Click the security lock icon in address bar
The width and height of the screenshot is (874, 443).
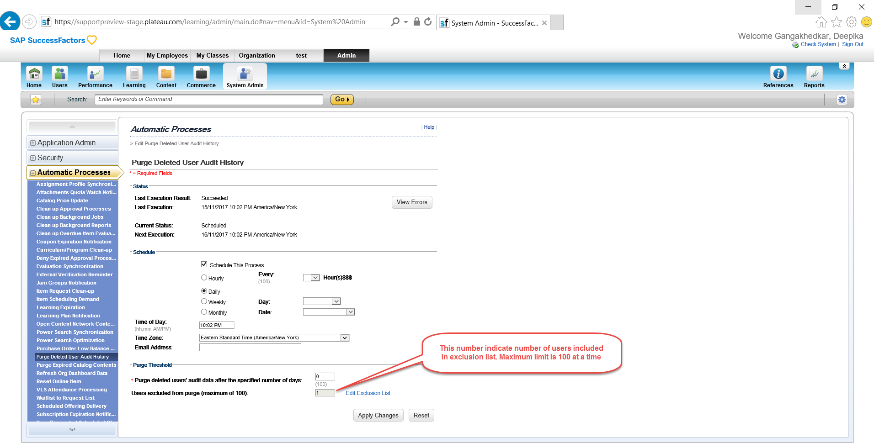416,21
